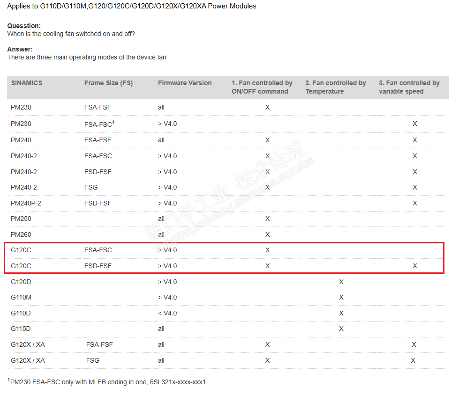
Task: Click 'FSG' for G120X / XA
Action: point(93,360)
